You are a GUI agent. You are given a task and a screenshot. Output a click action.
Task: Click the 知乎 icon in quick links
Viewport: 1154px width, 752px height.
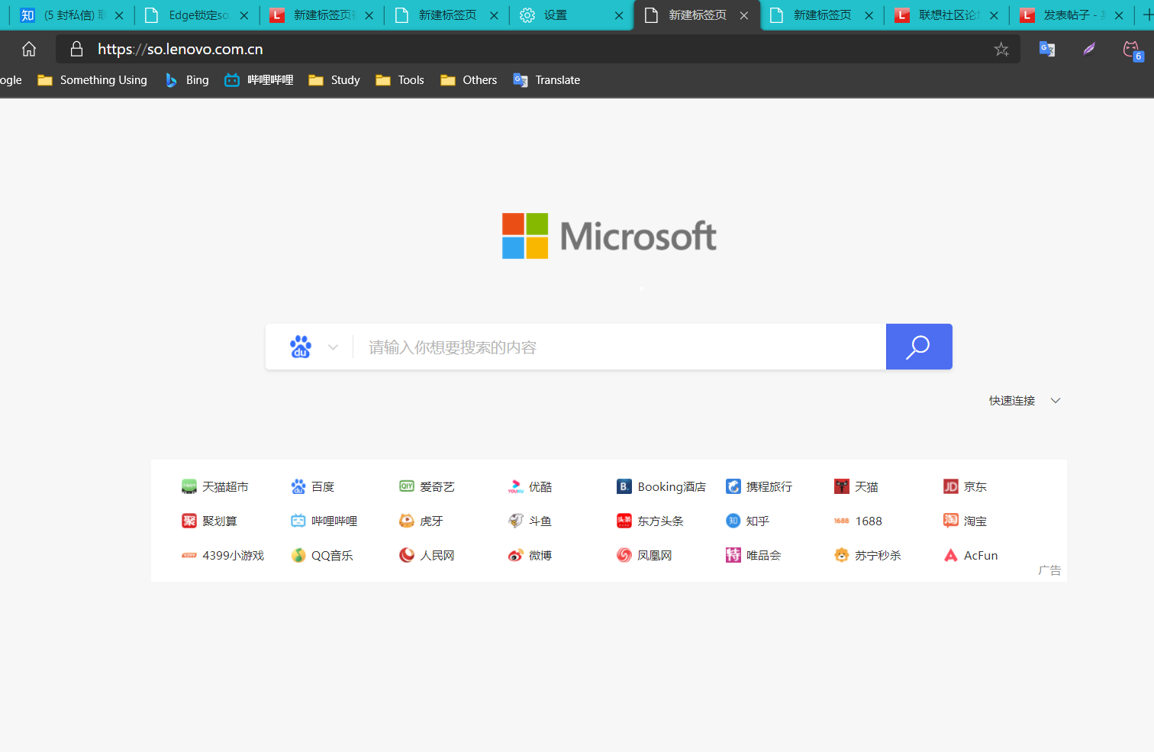(x=733, y=521)
